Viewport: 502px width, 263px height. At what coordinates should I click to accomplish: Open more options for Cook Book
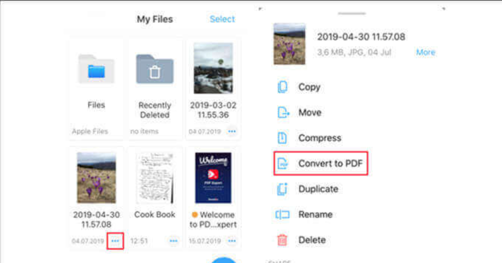(174, 241)
